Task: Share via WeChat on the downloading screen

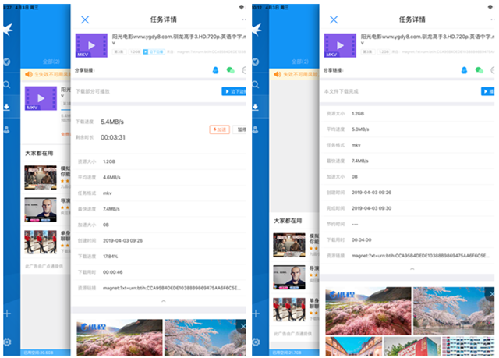Action: [231, 70]
